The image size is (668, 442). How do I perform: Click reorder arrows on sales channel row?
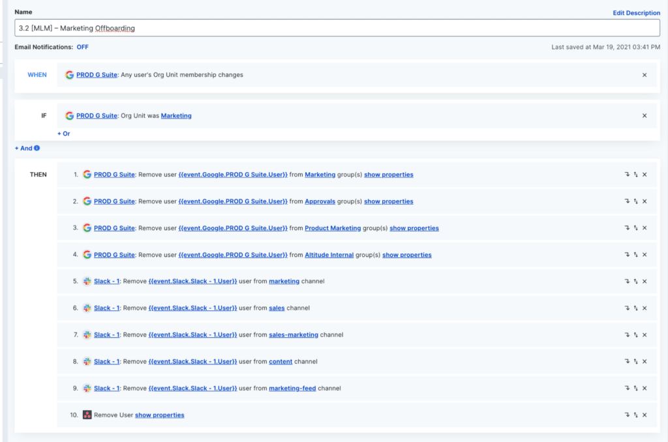tap(635, 308)
